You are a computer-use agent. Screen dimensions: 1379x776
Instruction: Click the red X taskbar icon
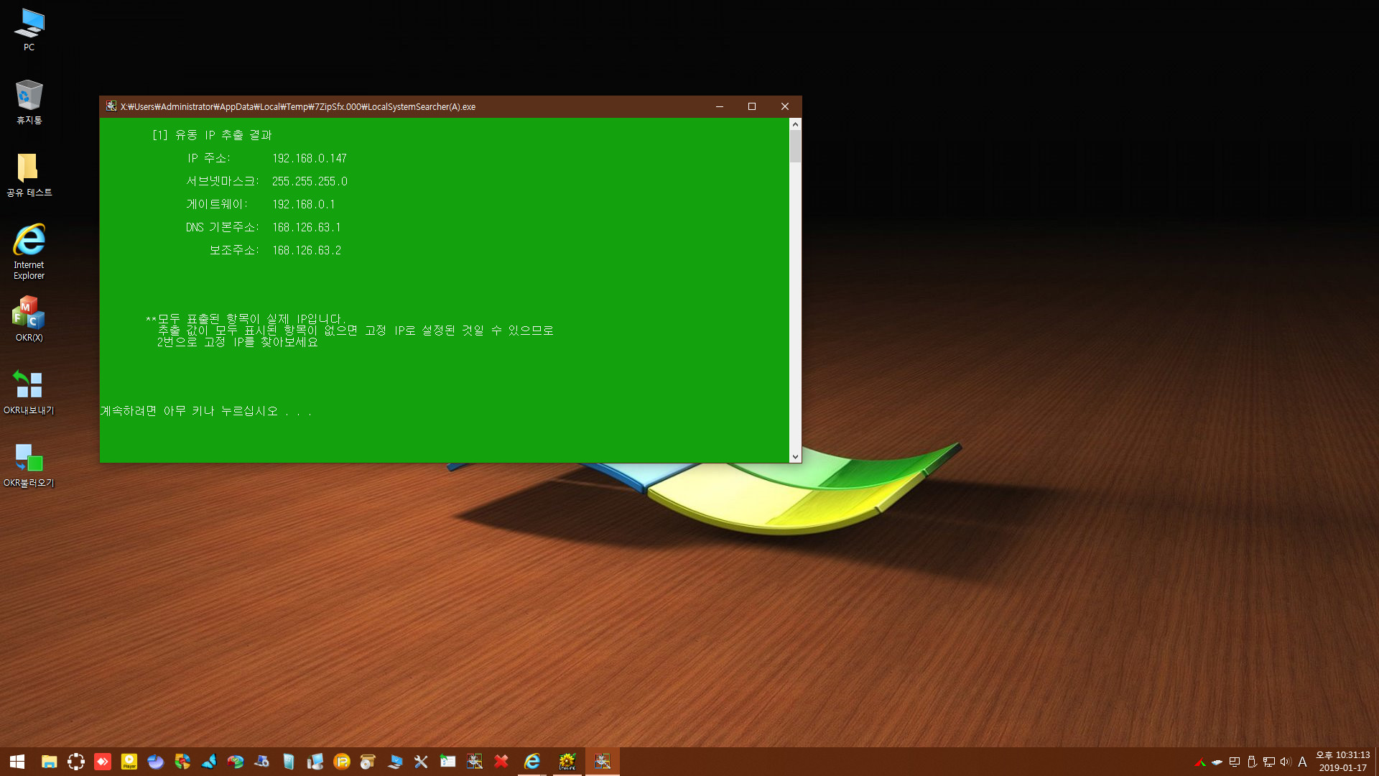(x=501, y=762)
